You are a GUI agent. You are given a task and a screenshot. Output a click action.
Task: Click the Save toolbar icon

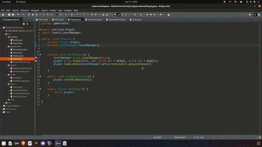click(x=9, y=15)
